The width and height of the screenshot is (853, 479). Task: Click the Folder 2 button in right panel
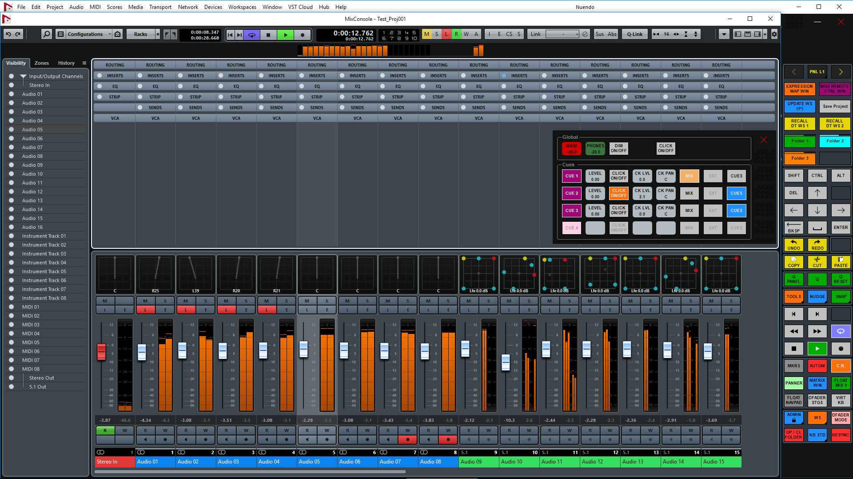coord(832,141)
